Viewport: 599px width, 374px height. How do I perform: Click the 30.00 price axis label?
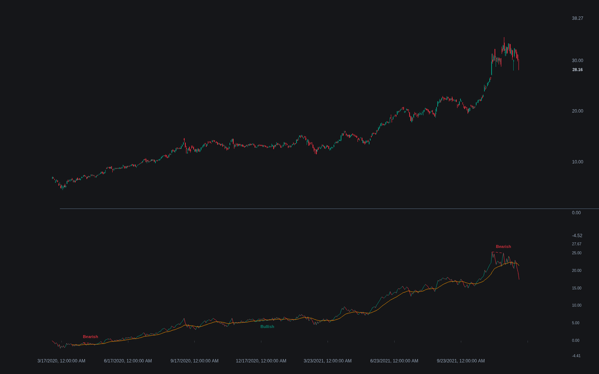click(x=578, y=60)
